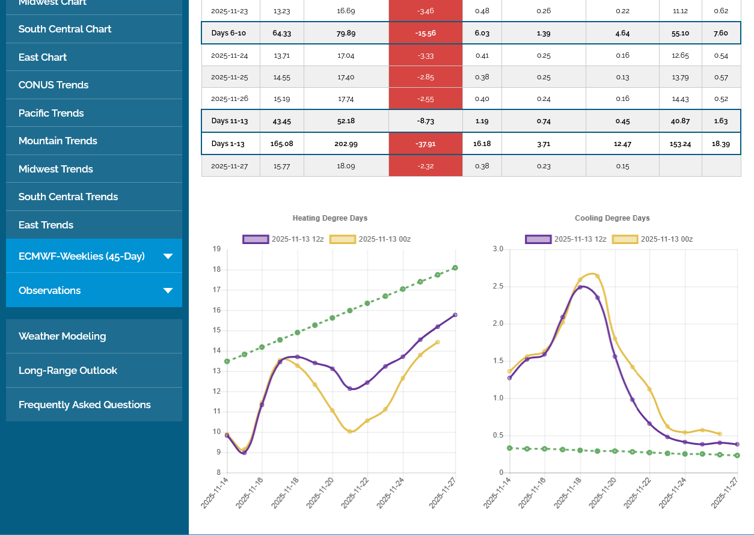This screenshot has height=535, width=754.
Task: Toggle 00z series in Heating Degree Days legend
Action: (x=370, y=239)
